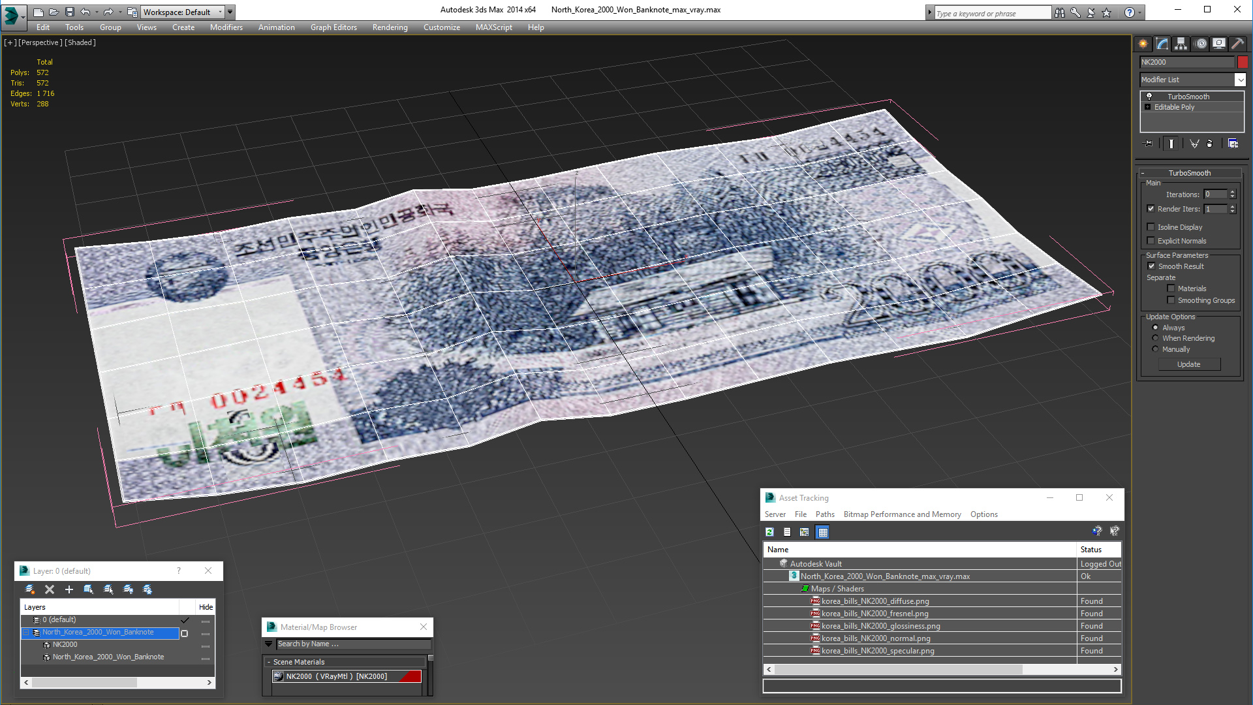Enable Separate by Materials checkbox
This screenshot has height=705, width=1253.
tap(1171, 289)
